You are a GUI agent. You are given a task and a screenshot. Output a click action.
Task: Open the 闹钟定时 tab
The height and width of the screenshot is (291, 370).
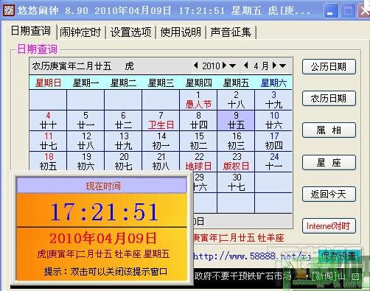point(80,32)
